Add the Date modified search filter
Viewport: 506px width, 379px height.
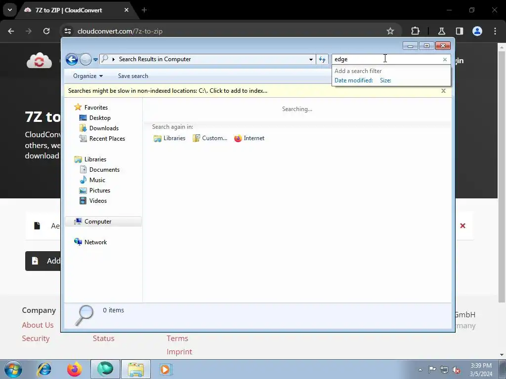tap(353, 80)
